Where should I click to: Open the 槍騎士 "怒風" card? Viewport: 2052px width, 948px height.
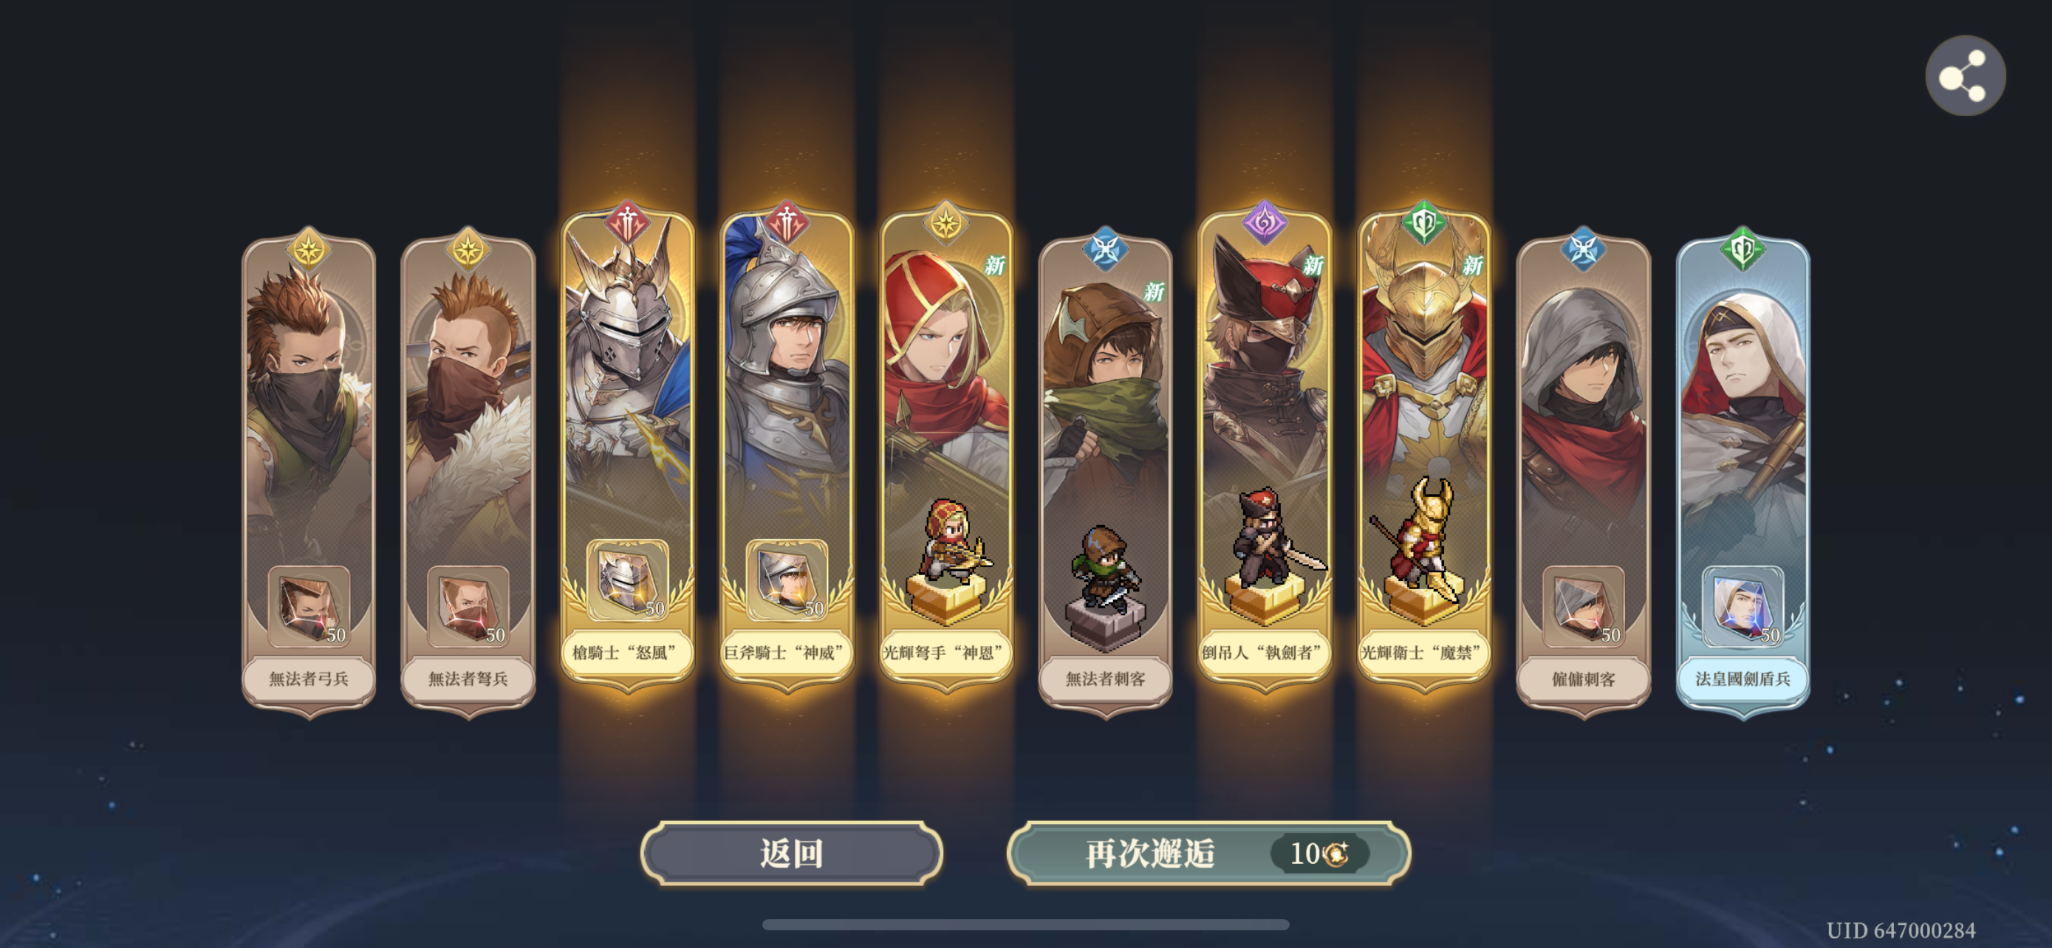[628, 447]
